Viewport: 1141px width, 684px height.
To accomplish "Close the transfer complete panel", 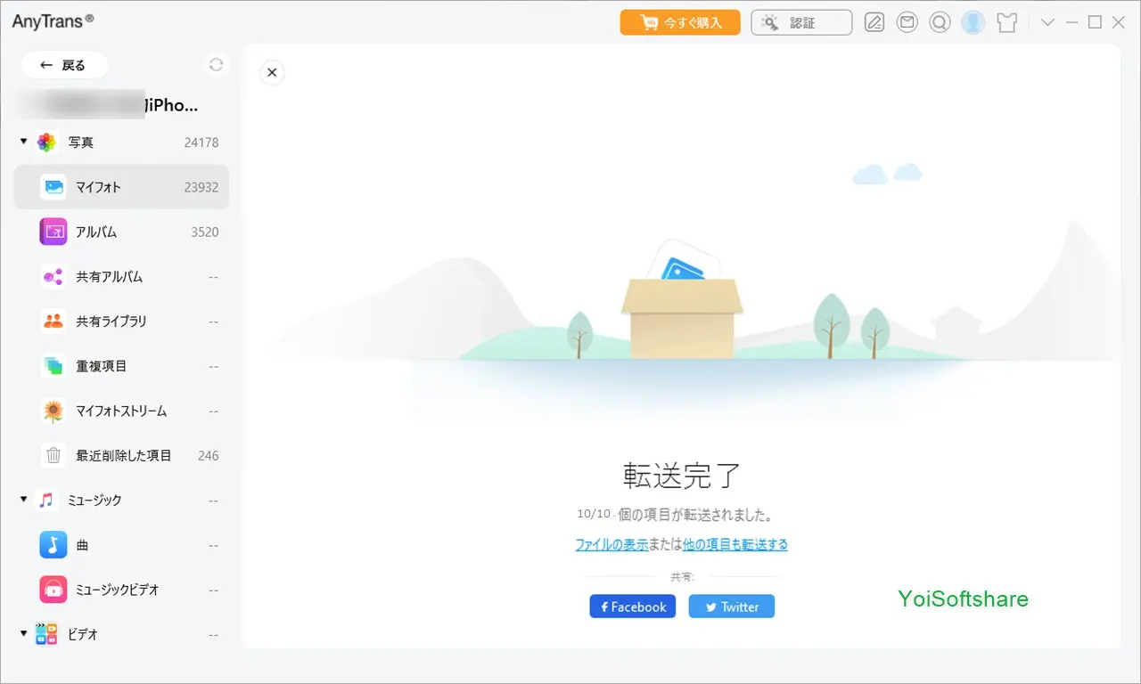I will coord(273,73).
